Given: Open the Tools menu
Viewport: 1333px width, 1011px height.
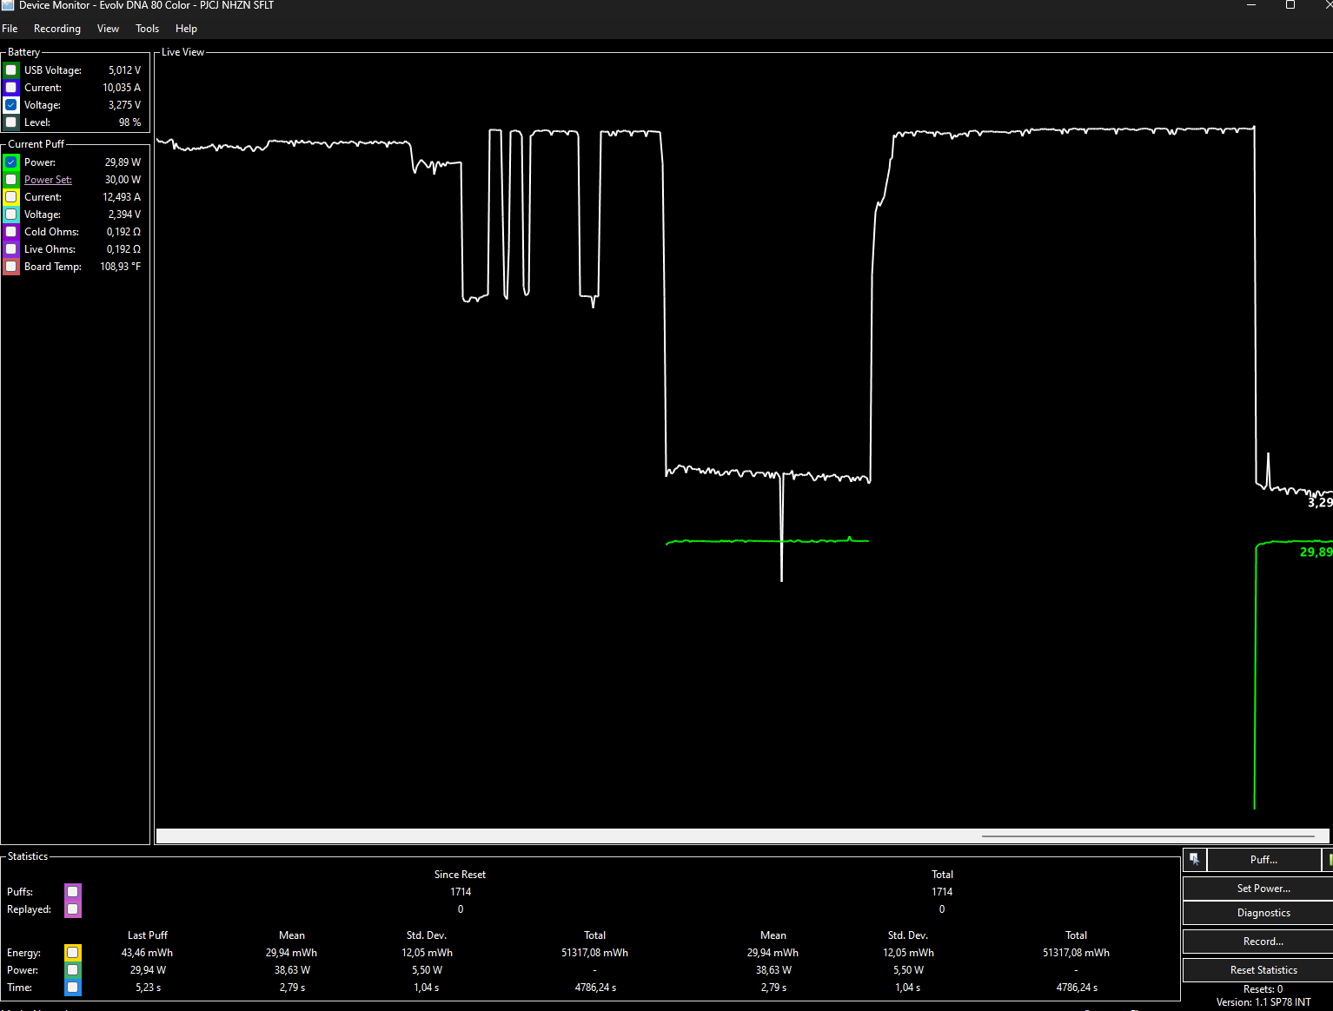Looking at the screenshot, I should (147, 29).
